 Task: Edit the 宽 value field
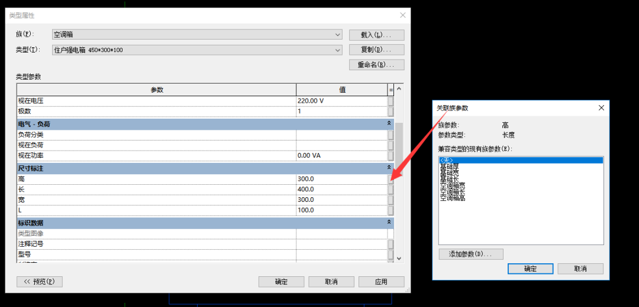click(342, 200)
